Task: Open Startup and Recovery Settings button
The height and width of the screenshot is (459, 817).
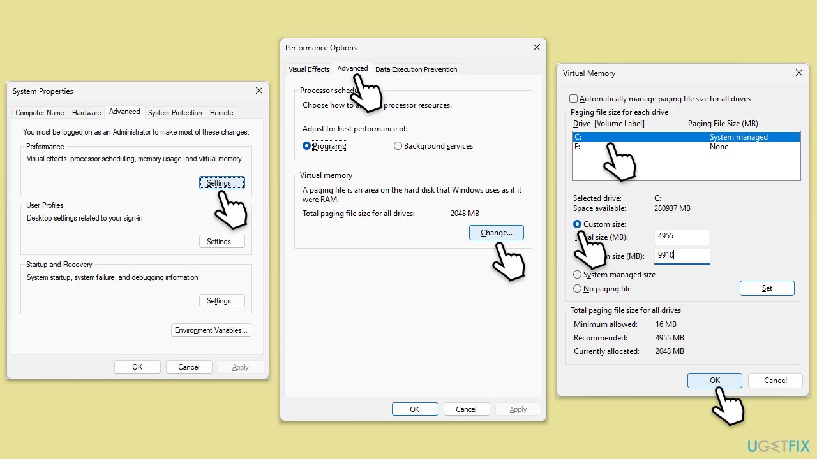Action: [221, 301]
